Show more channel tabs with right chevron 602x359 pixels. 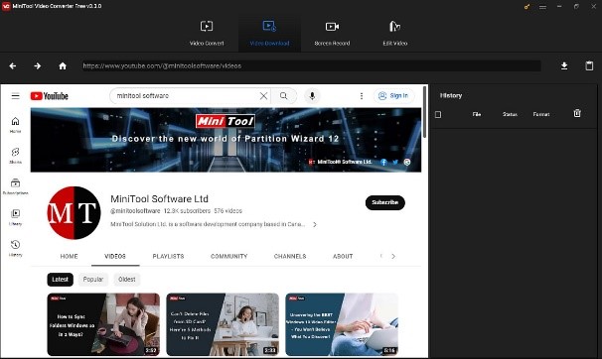tap(393, 256)
